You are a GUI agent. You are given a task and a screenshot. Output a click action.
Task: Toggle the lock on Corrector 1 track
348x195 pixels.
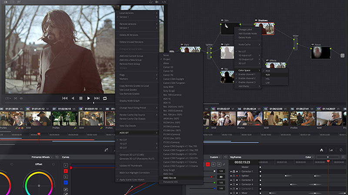pyautogui.click(x=234, y=172)
